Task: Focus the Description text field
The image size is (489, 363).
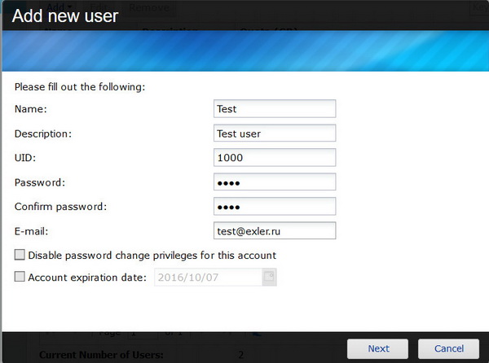Action: (x=275, y=133)
